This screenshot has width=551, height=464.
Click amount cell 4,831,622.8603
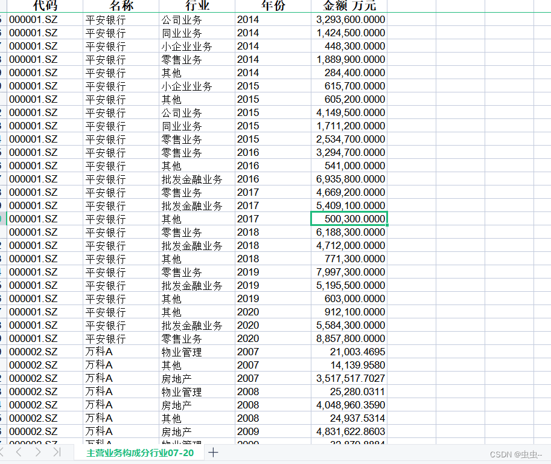coord(349,431)
